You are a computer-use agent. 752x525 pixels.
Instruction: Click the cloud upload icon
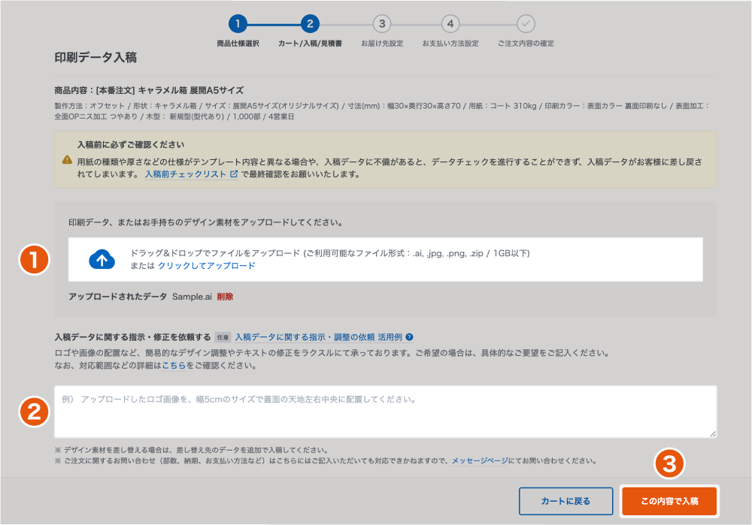102,259
